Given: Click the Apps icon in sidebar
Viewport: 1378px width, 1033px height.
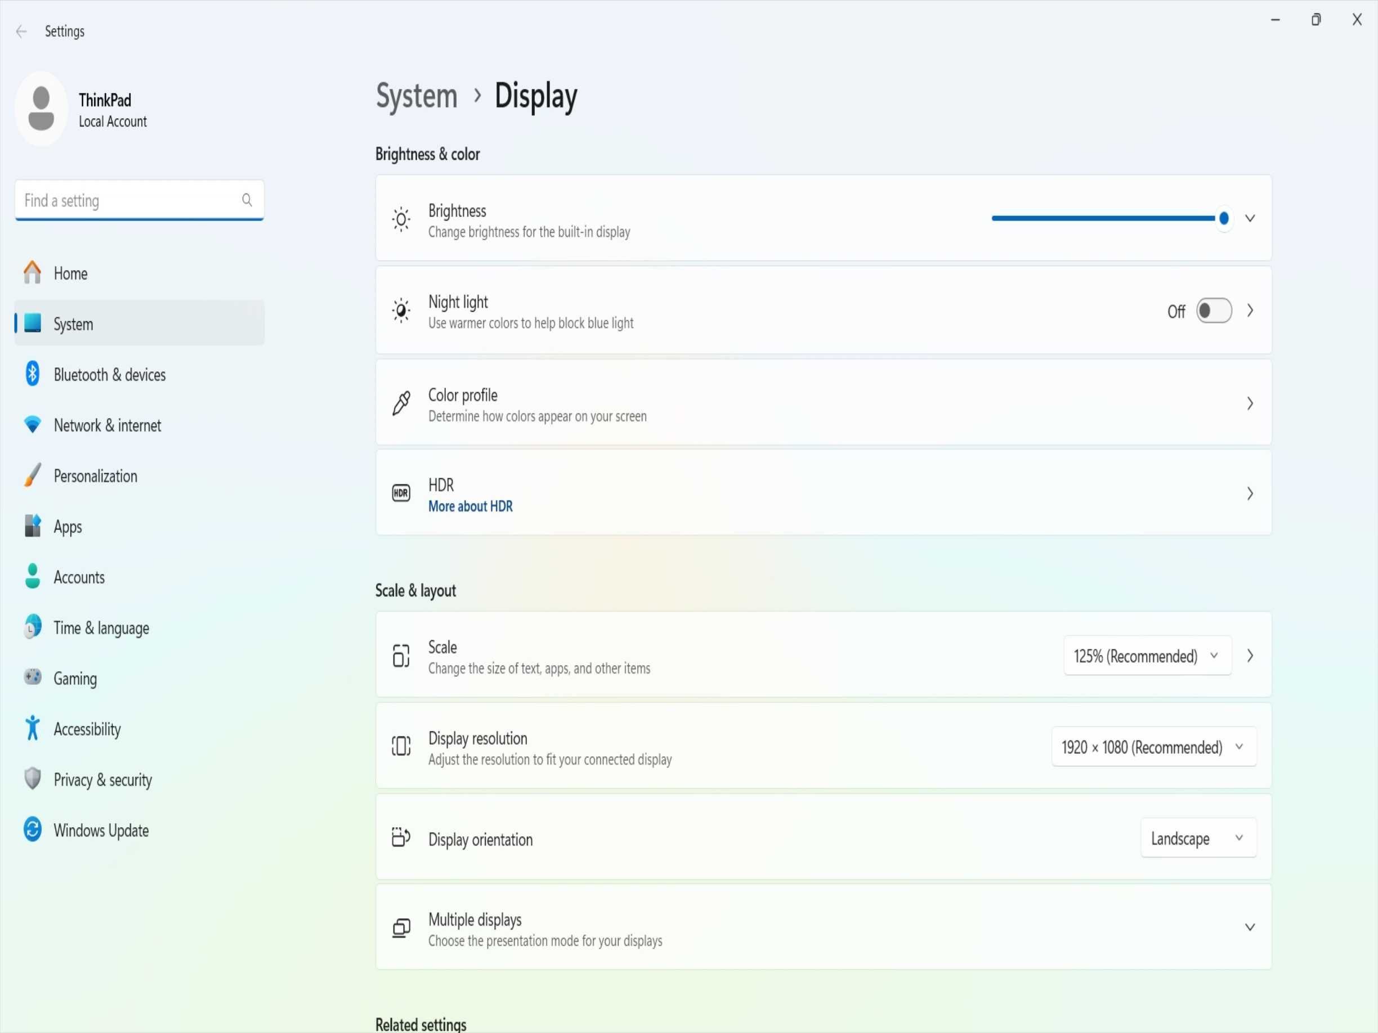Looking at the screenshot, I should click(x=33, y=526).
